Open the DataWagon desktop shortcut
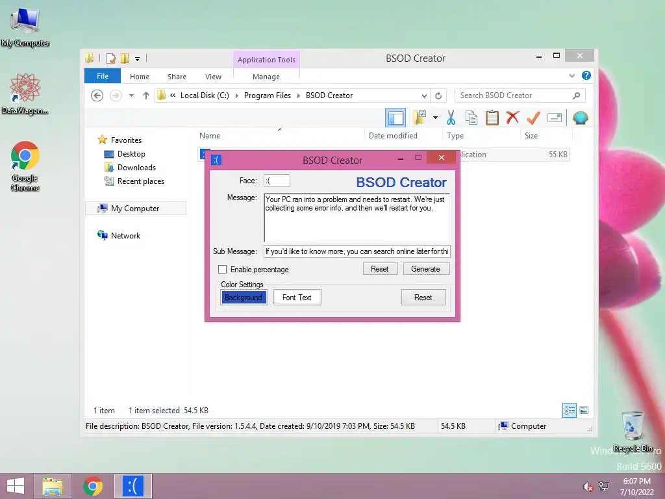The height and width of the screenshot is (499, 665). pos(25,94)
